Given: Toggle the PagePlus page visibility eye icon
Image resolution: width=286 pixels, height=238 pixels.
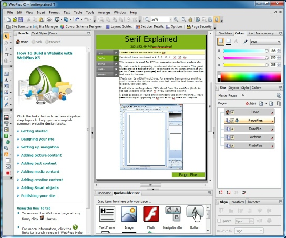Looking at the screenshot, I should coord(237,121).
